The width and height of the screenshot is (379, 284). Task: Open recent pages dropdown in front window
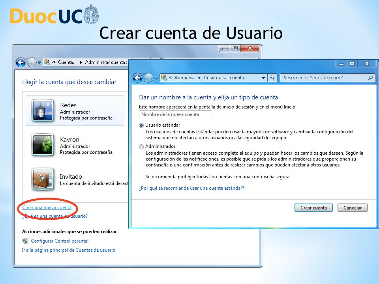156,78
